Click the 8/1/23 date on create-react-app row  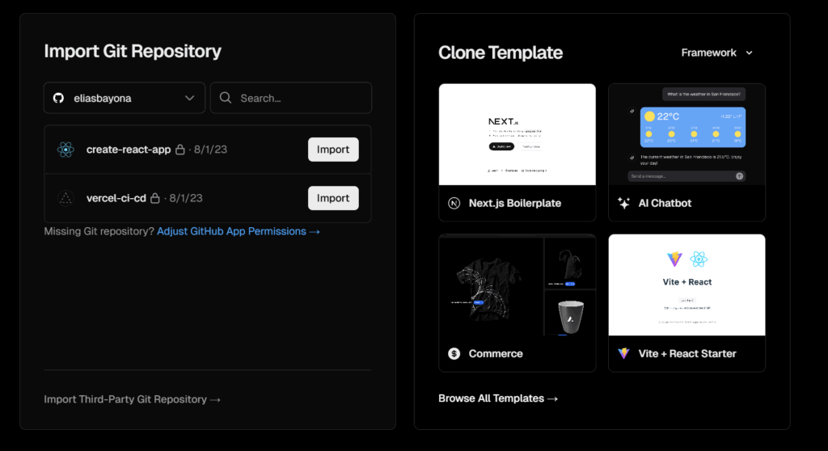pos(210,150)
